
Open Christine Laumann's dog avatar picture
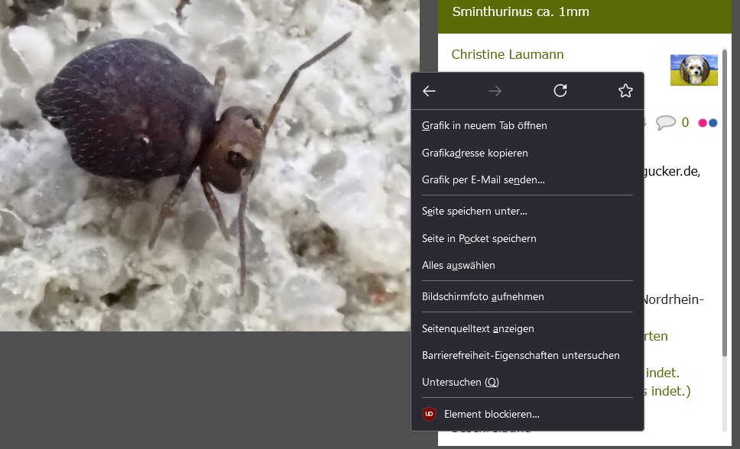(x=693, y=70)
